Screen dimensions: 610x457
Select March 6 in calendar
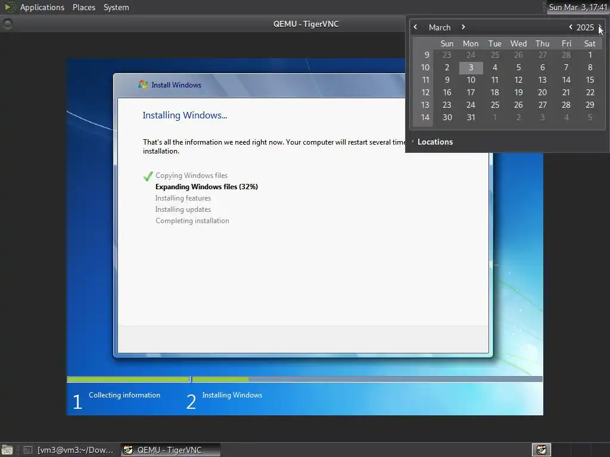pos(542,68)
